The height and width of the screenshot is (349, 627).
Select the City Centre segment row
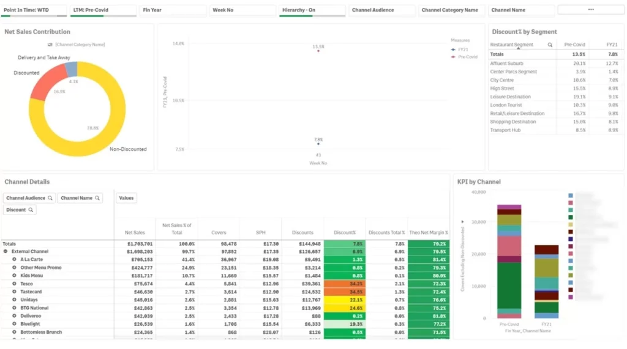click(555, 80)
